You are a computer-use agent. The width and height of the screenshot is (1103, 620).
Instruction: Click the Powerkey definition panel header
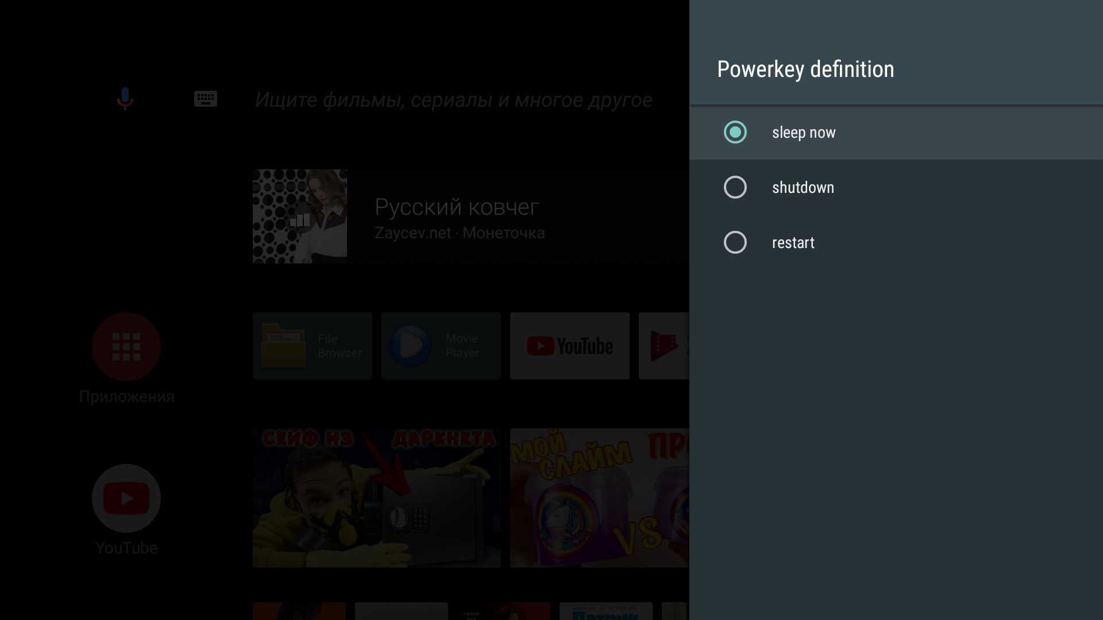click(x=805, y=69)
